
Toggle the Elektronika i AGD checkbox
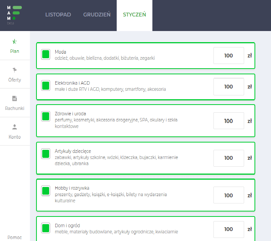point(46,86)
